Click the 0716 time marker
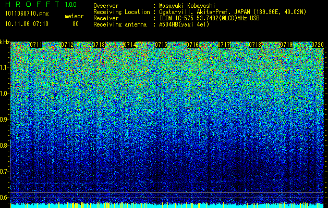This screenshot has width=328, height=208. [x=192, y=45]
